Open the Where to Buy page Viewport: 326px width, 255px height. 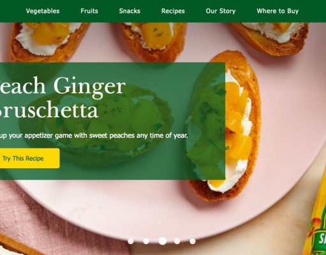[278, 11]
